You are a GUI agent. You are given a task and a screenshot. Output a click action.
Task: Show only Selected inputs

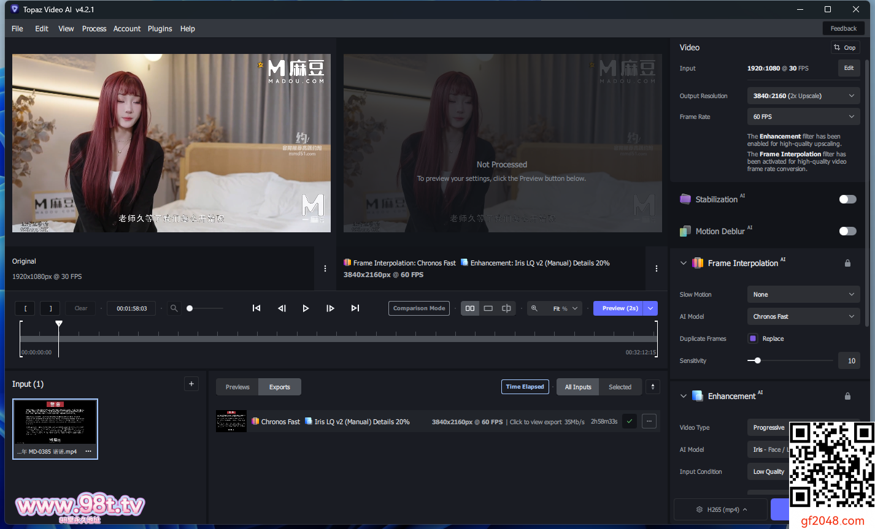[x=620, y=387]
